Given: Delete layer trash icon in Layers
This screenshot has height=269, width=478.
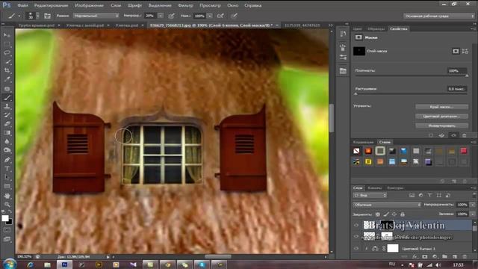Looking at the screenshot, I should pyautogui.click(x=465, y=257).
